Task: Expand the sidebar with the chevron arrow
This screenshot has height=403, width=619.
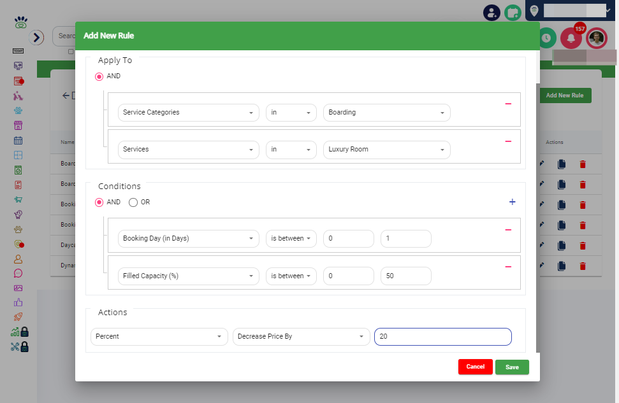Action: 36,38
